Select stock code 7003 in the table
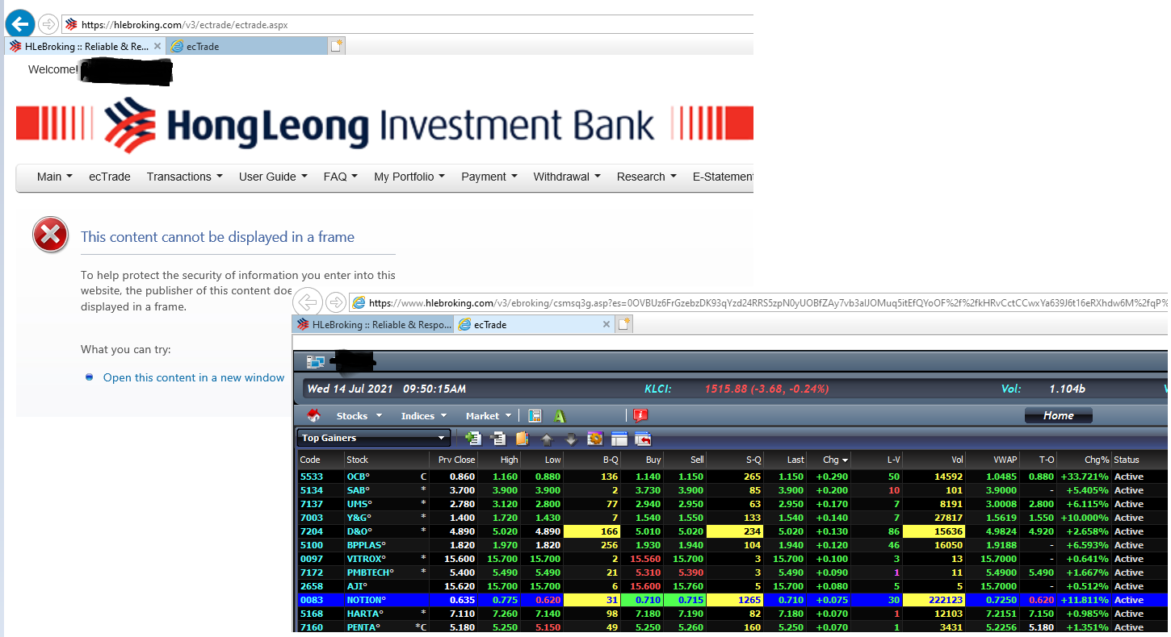 pos(312,518)
